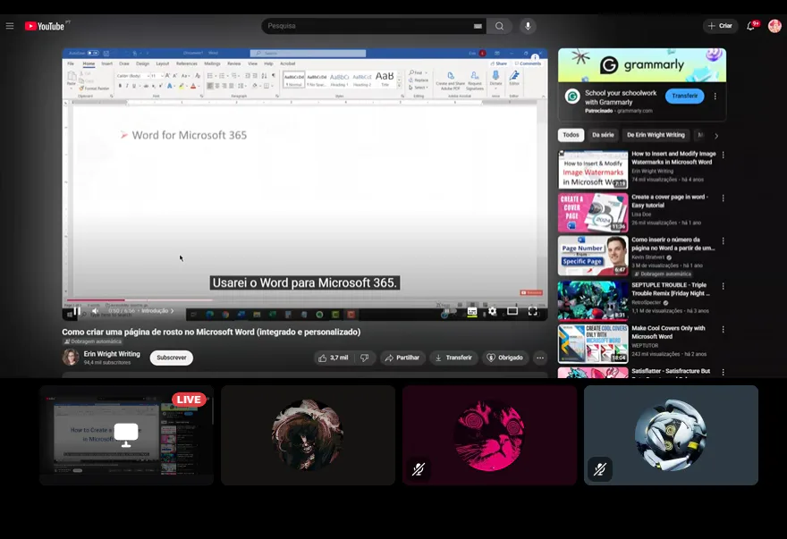
Task: Toggle theater mode in the player
Action: pos(512,312)
